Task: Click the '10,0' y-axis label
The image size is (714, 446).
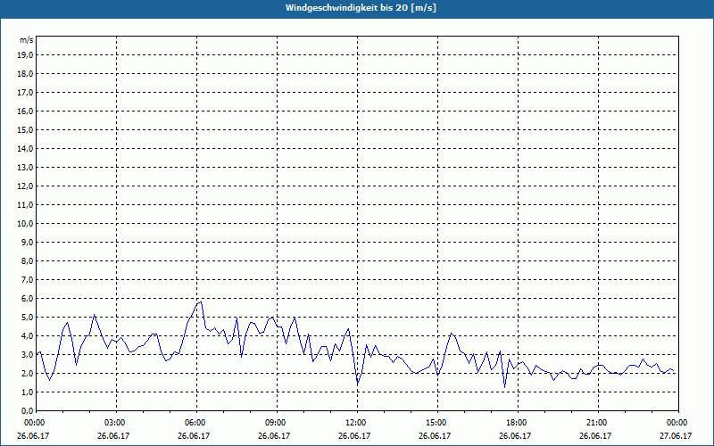Action: (x=25, y=224)
